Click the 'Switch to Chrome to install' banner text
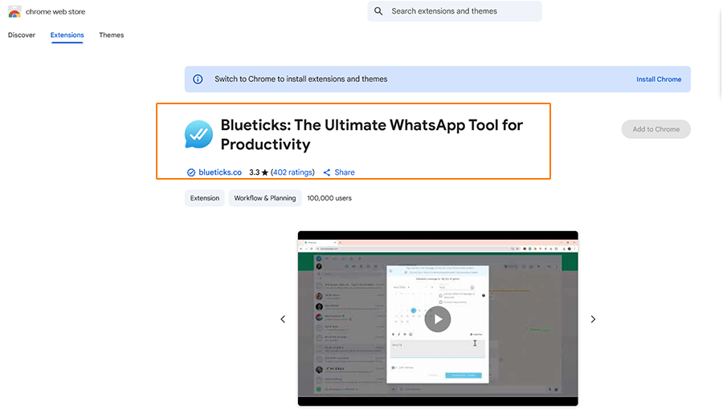 point(301,79)
